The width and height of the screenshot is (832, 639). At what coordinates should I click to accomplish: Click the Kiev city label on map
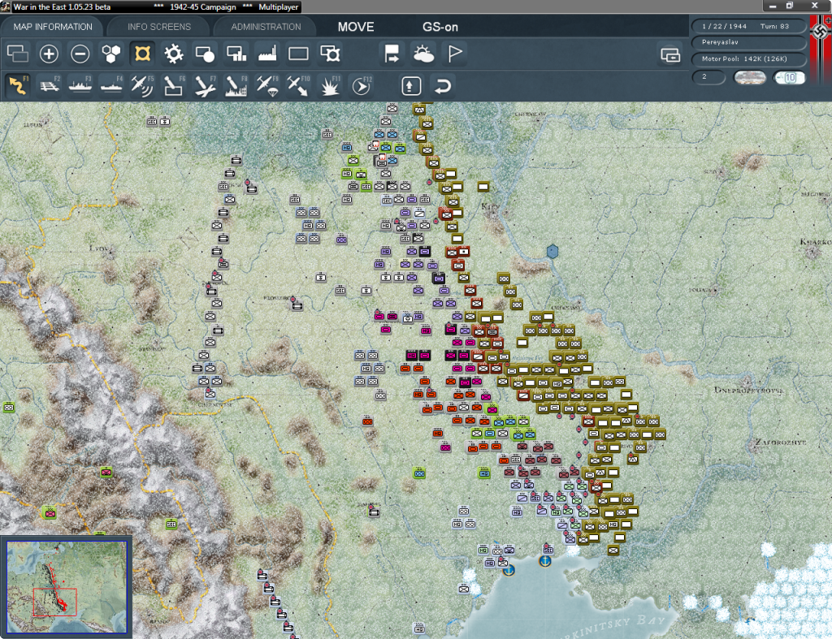tap(488, 206)
